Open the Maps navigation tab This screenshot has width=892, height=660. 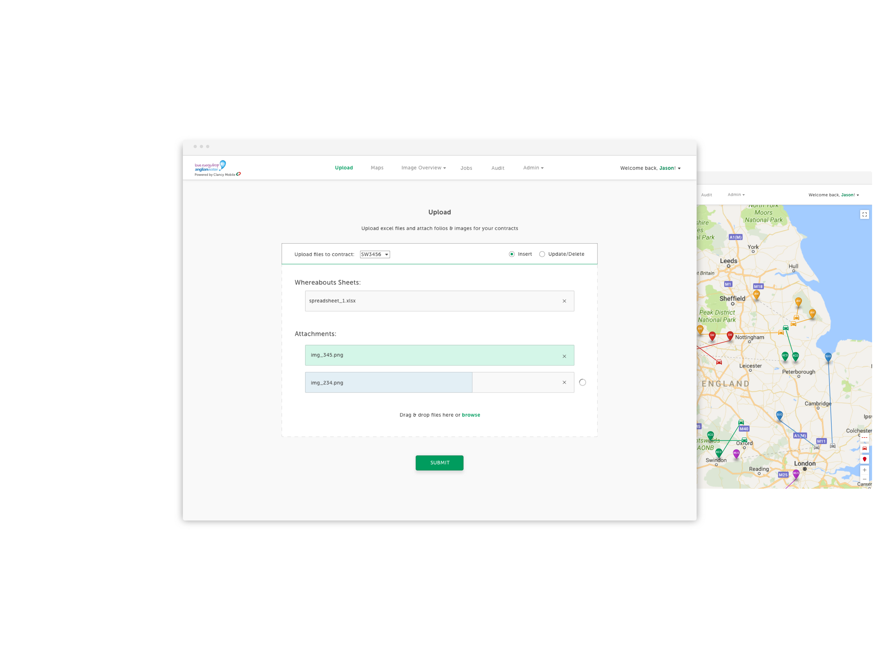pos(377,168)
